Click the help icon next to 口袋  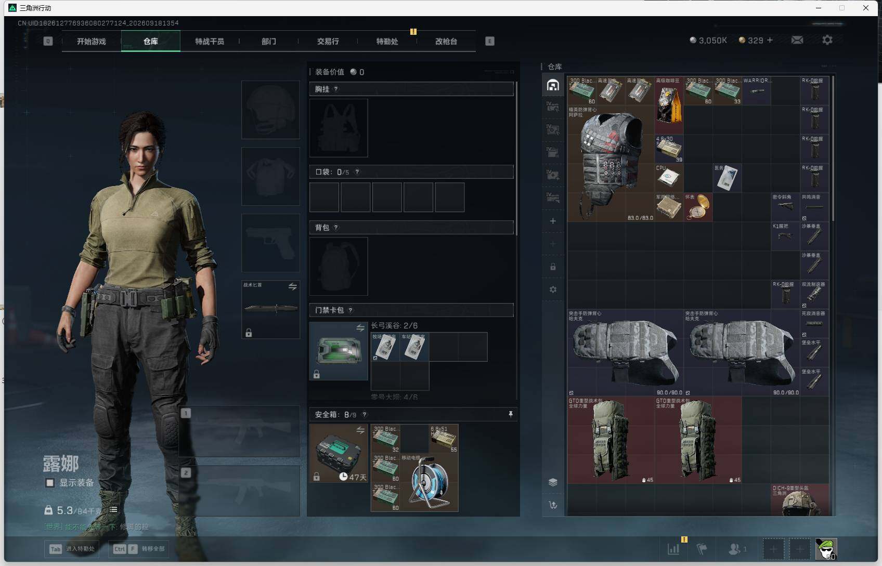357,172
